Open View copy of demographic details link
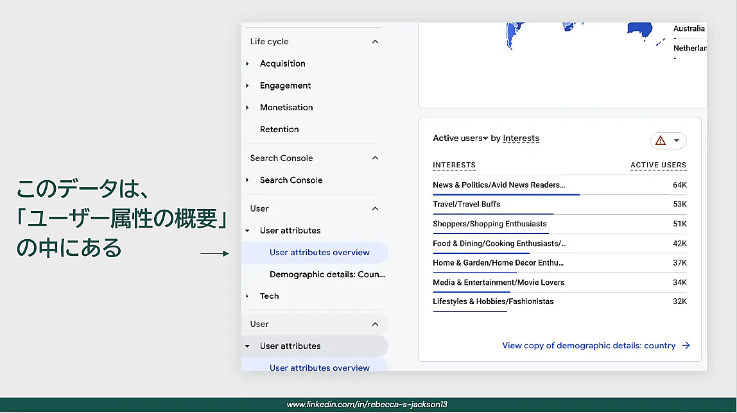 tap(588, 346)
